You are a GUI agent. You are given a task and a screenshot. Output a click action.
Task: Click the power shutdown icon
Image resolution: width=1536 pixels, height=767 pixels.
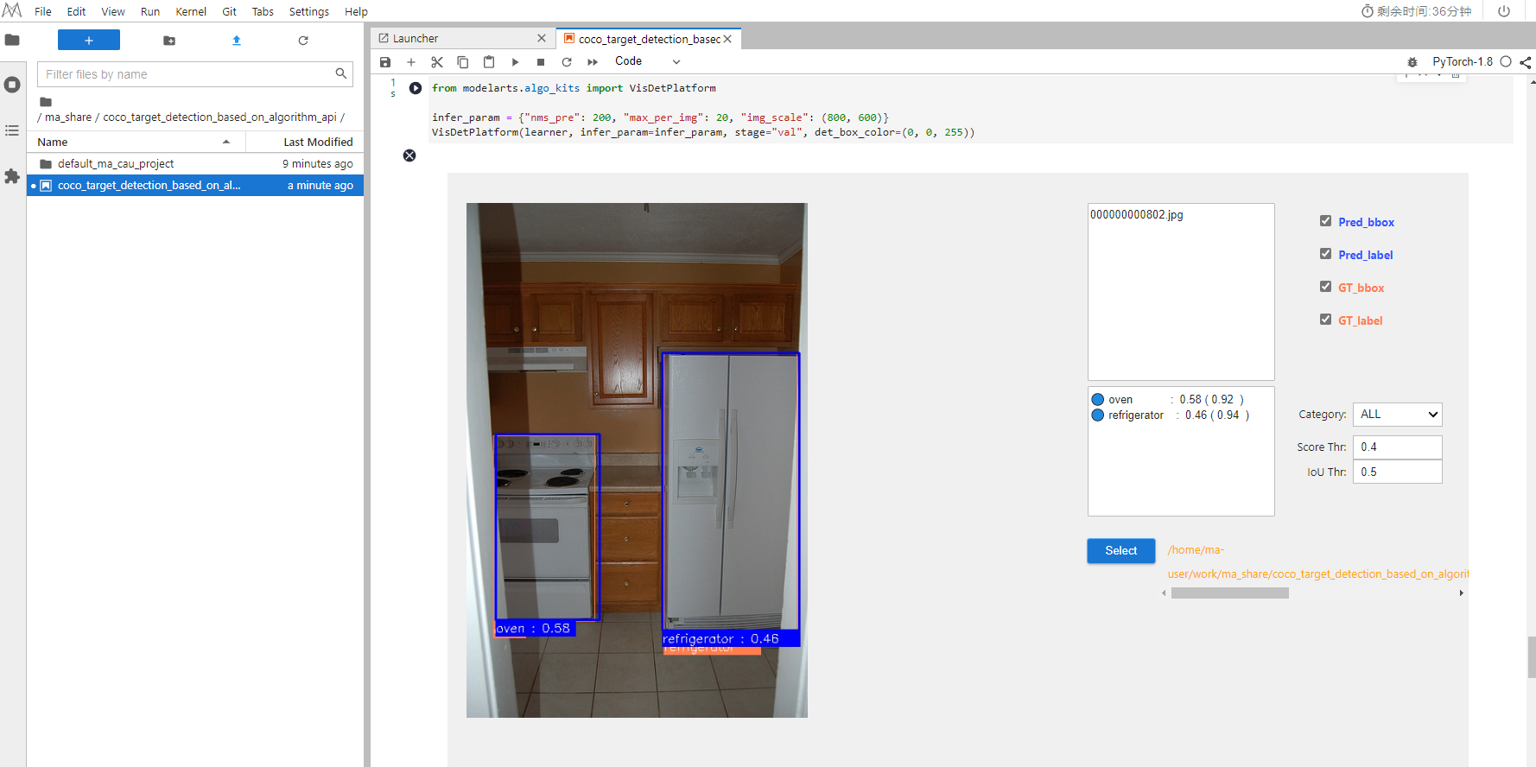coord(1504,11)
